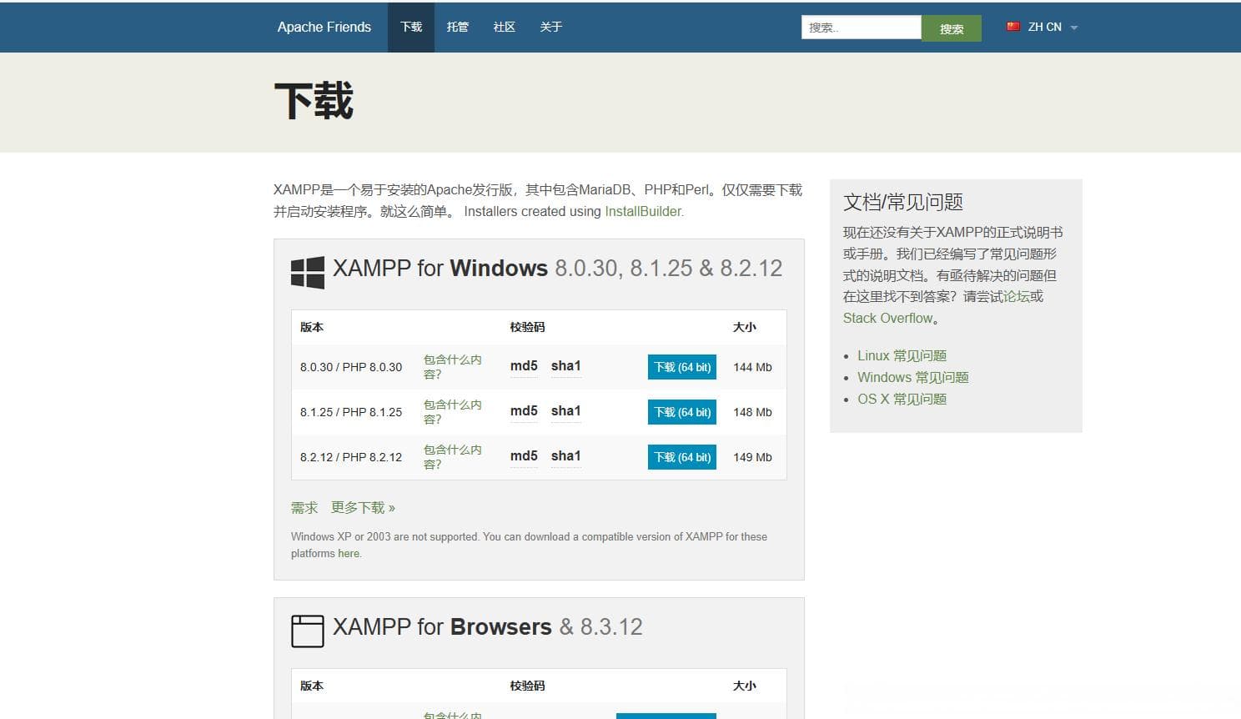Open the ZH CN language dropdown

1043,27
